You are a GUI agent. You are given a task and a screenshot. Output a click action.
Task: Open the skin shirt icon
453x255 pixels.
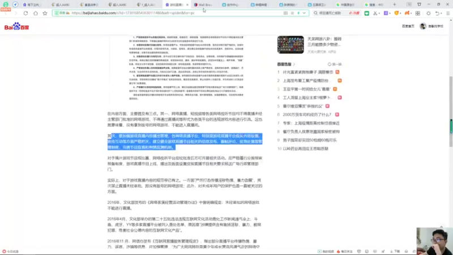(419, 5)
